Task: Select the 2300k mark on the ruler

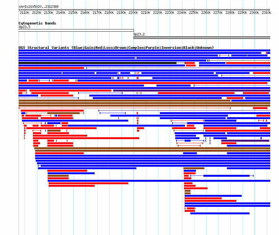Action: pos(254,13)
